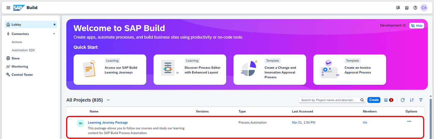Screen dimensions: 434x139
Task: Click the Development environment label
Action: [391, 26]
